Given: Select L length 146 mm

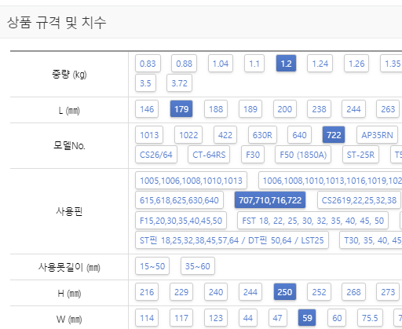Looking at the screenshot, I should (x=147, y=109).
